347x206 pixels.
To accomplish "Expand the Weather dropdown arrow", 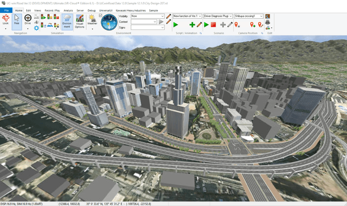I will [92, 29].
